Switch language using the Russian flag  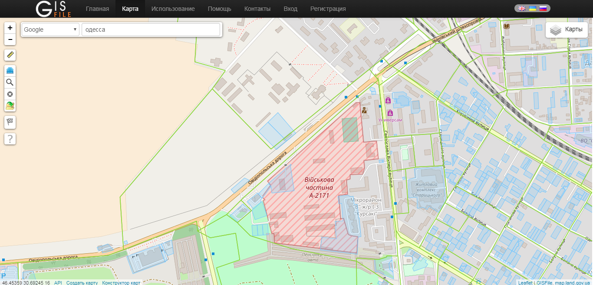[x=543, y=8]
